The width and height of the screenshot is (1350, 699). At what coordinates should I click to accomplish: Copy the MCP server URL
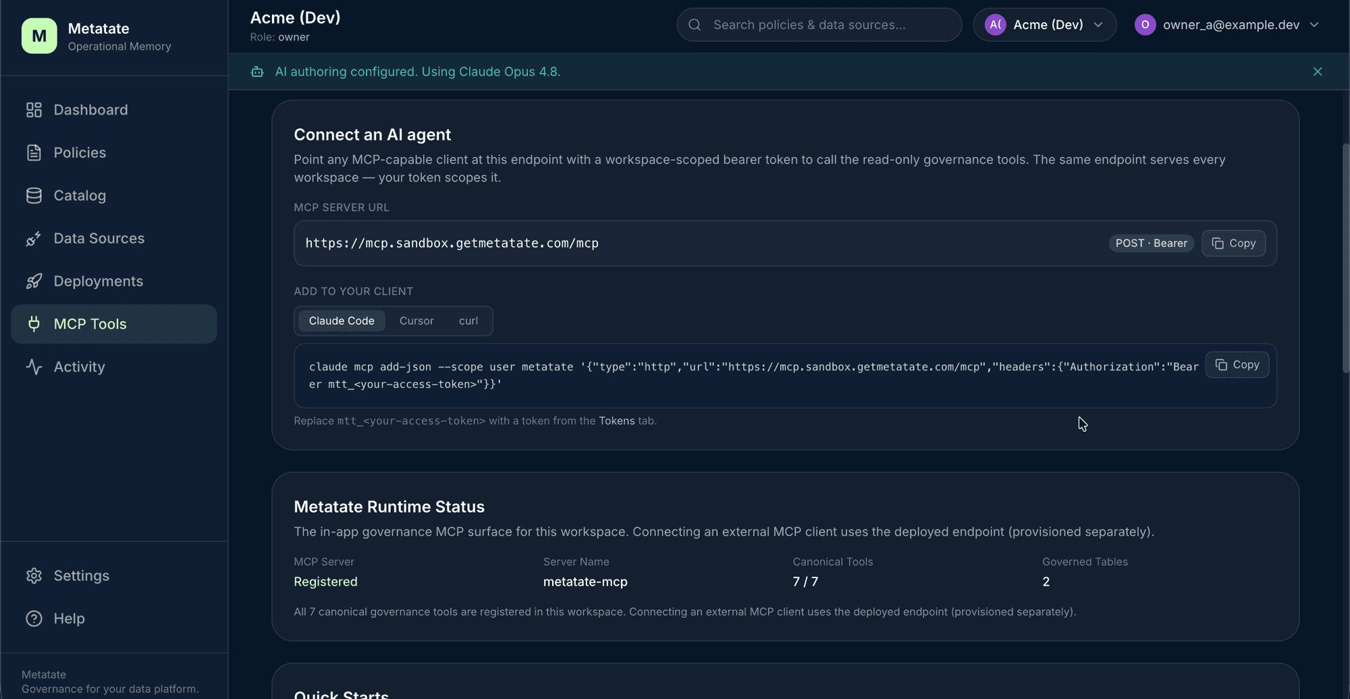click(1234, 244)
